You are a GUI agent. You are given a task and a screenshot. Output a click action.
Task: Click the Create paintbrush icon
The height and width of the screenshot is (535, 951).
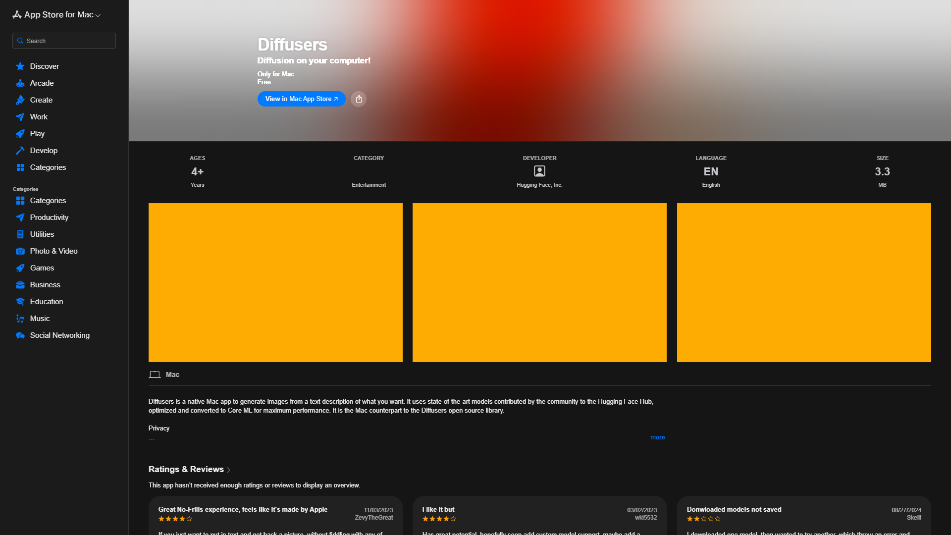(20, 100)
